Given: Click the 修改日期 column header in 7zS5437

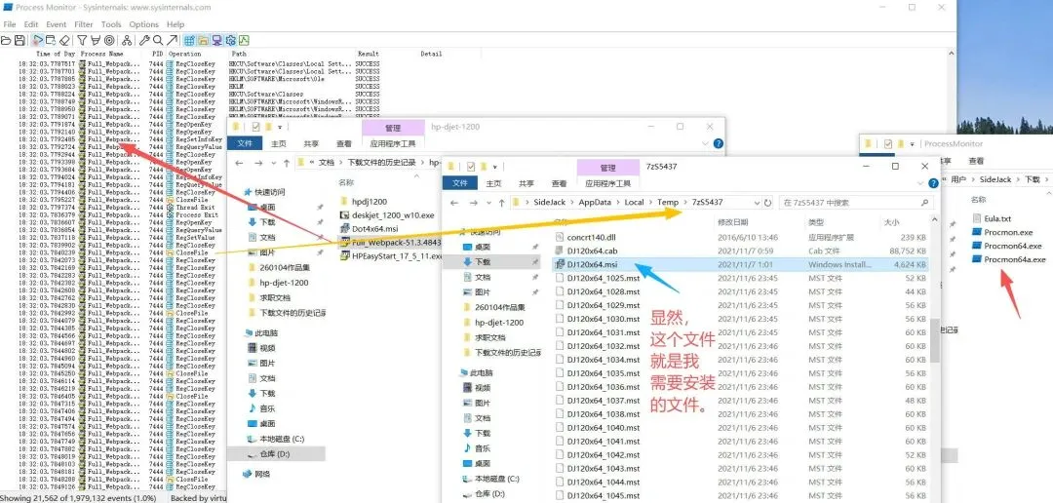Looking at the screenshot, I should 733,221.
